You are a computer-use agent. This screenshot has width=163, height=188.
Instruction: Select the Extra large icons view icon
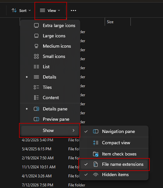[36, 25]
